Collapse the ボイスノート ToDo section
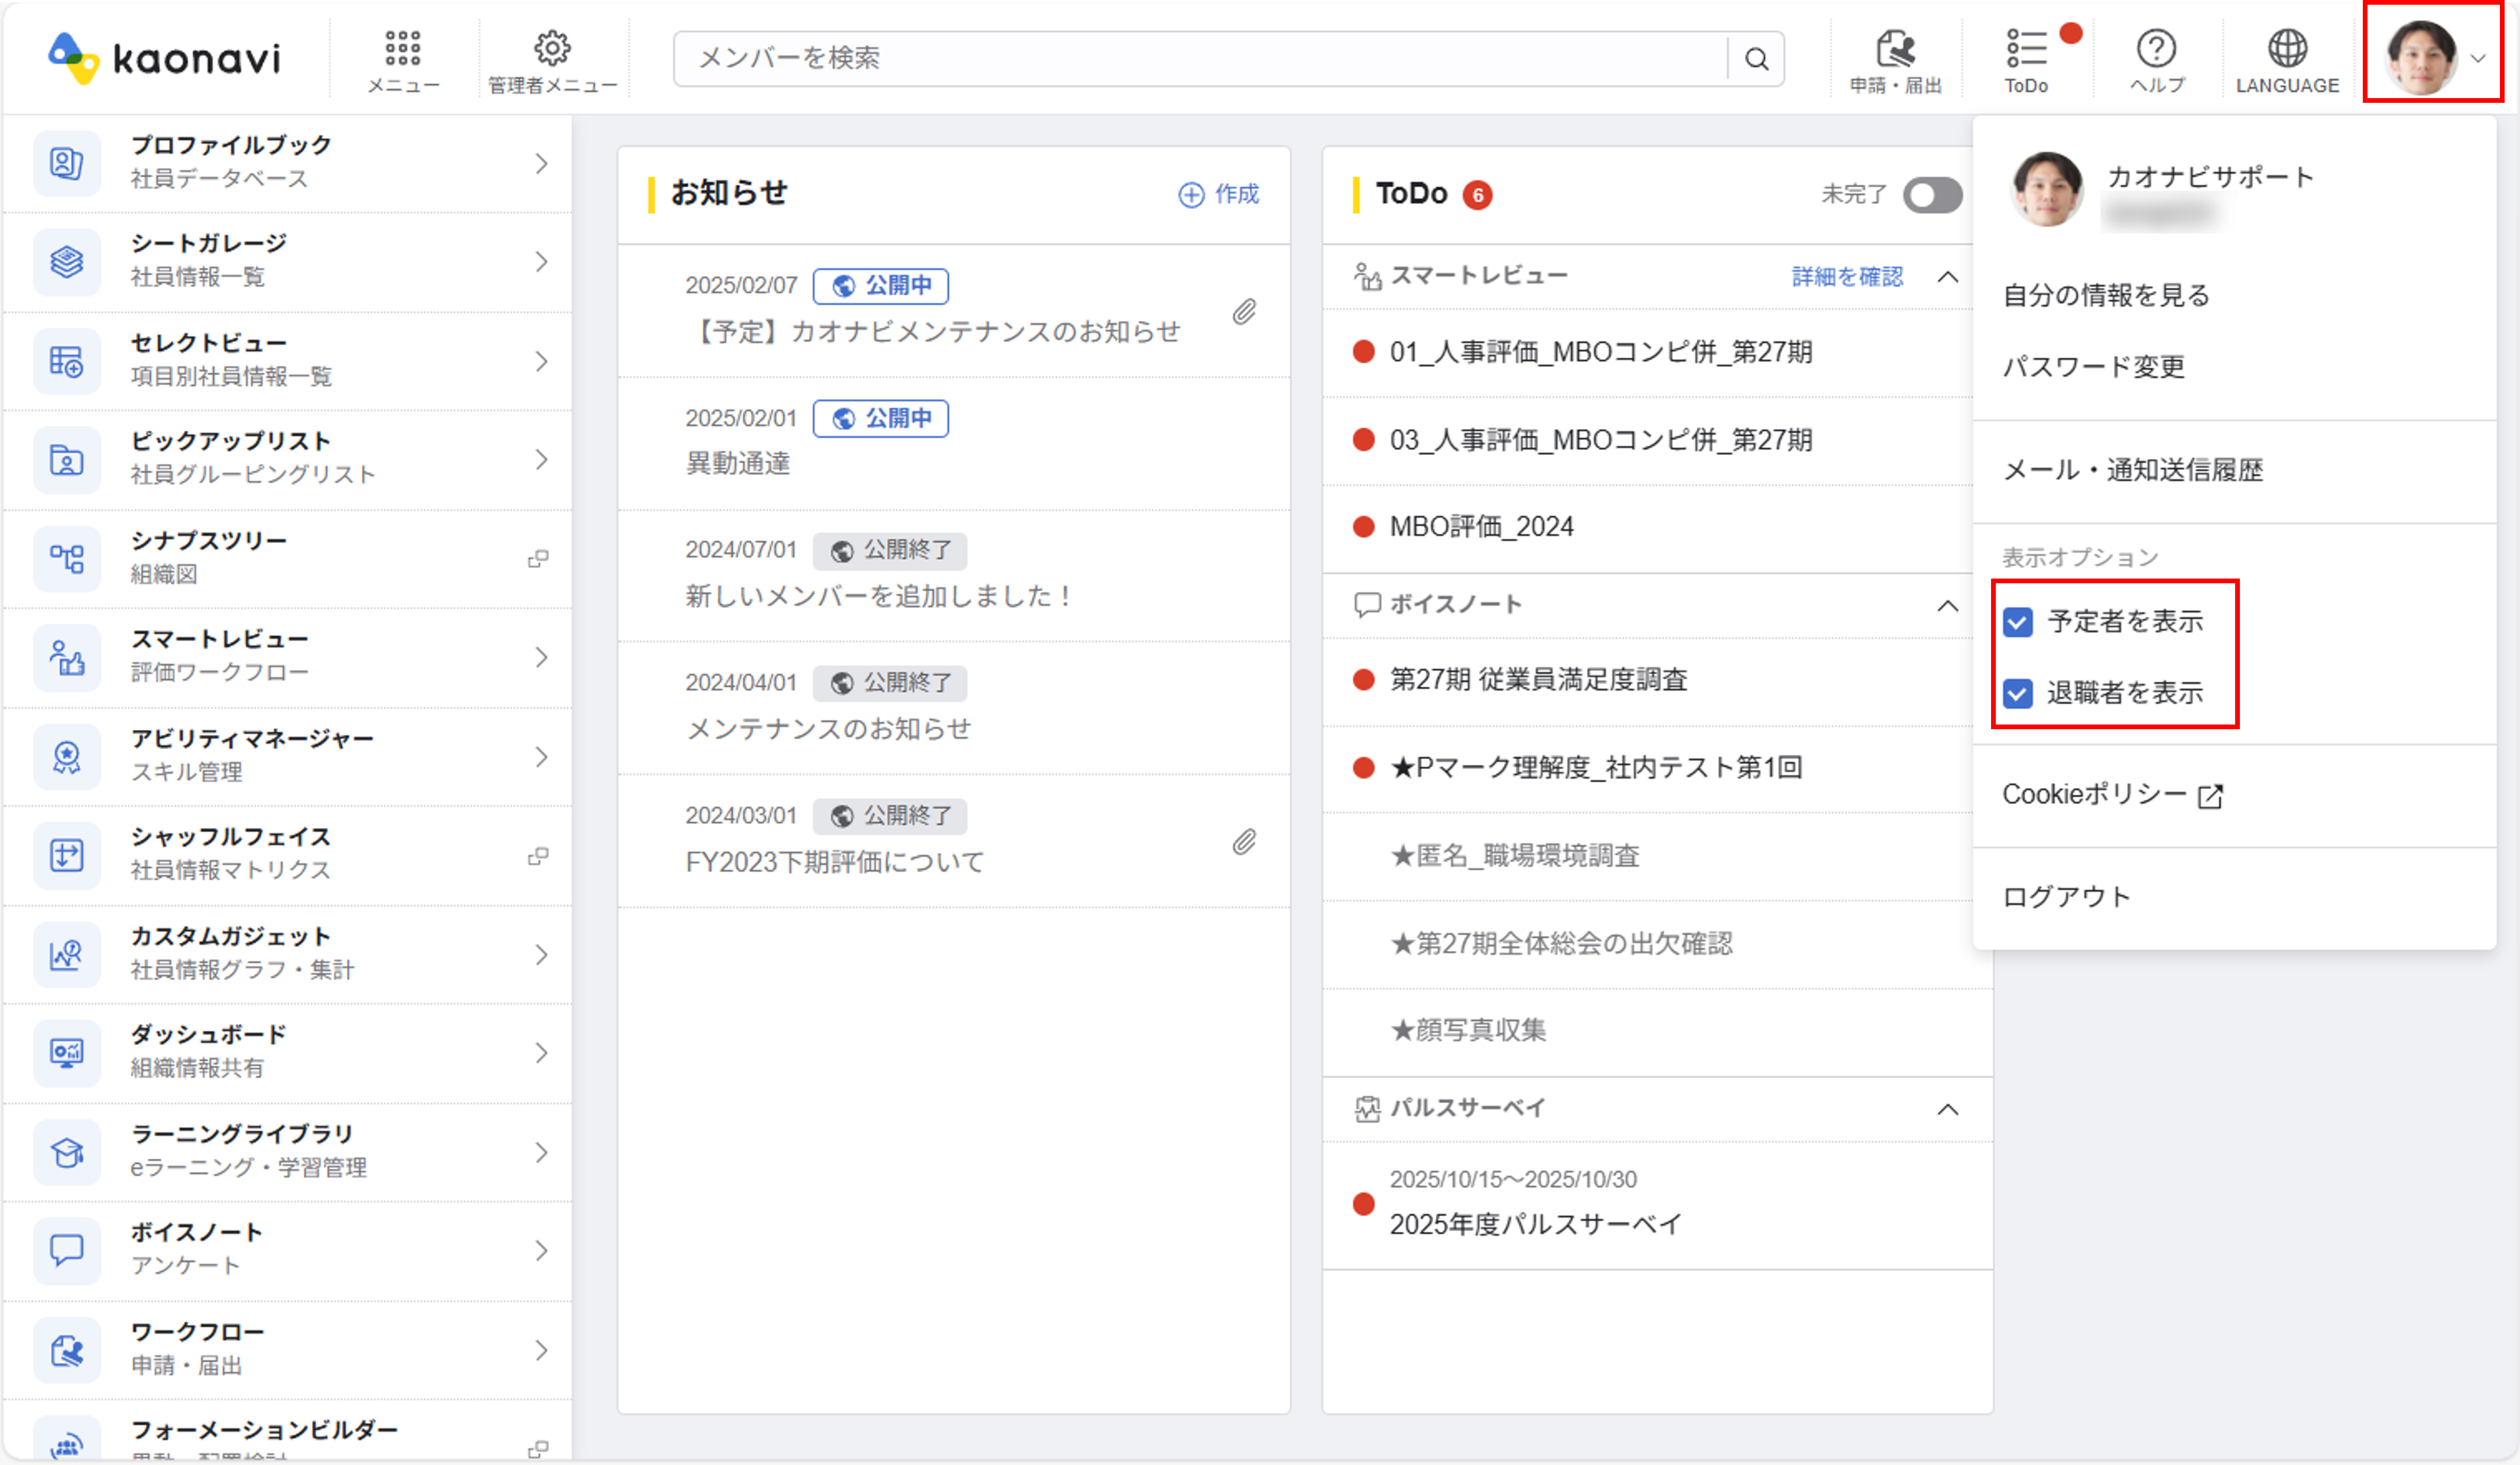Image resolution: width=2520 pixels, height=1465 pixels. (x=1947, y=606)
